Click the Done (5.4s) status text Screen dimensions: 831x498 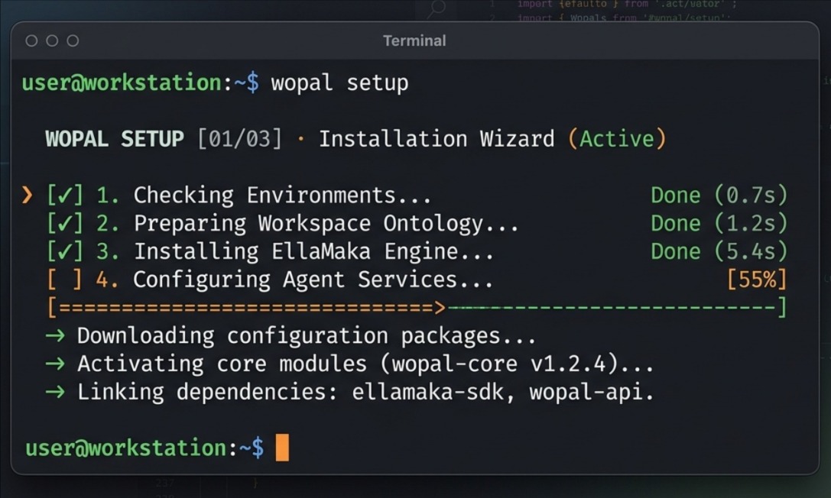coord(719,251)
